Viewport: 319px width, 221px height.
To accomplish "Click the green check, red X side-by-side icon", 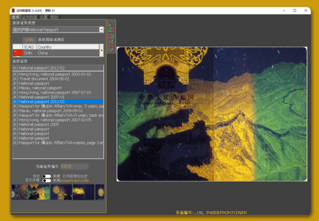I will click(111, 30).
